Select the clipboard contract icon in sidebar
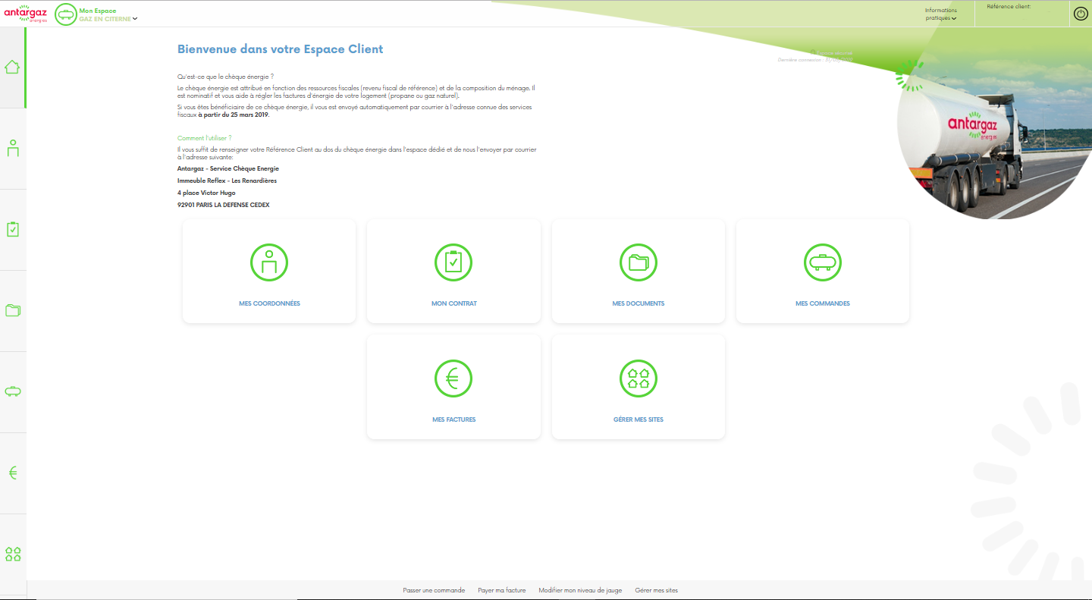 coord(12,229)
